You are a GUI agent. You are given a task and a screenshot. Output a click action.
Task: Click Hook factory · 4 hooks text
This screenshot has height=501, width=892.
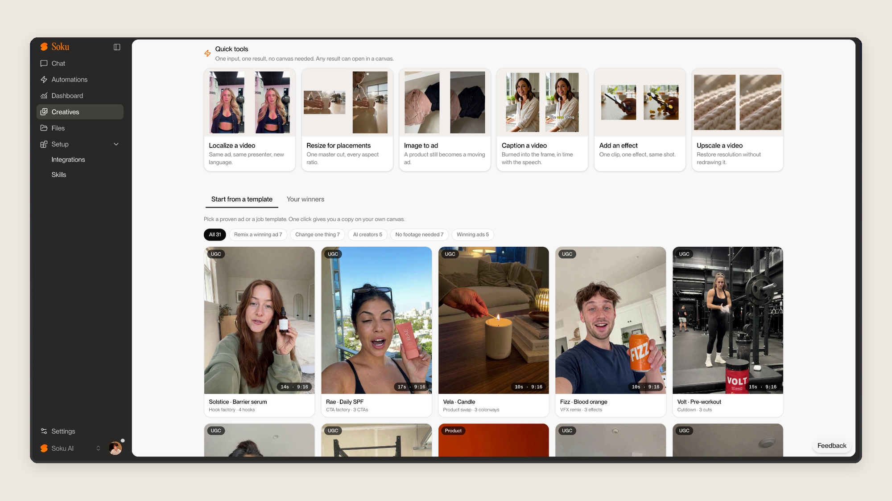[232, 410]
